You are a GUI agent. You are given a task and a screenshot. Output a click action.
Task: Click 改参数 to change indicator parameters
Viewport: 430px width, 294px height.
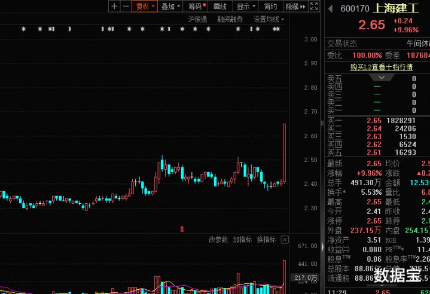218,240
